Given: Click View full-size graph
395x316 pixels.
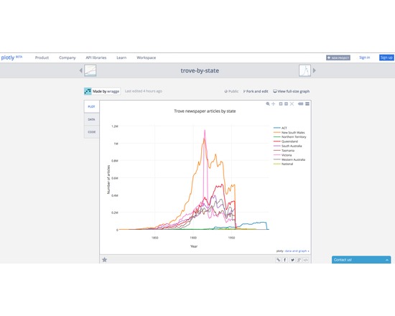Looking at the screenshot, I should (291, 91).
